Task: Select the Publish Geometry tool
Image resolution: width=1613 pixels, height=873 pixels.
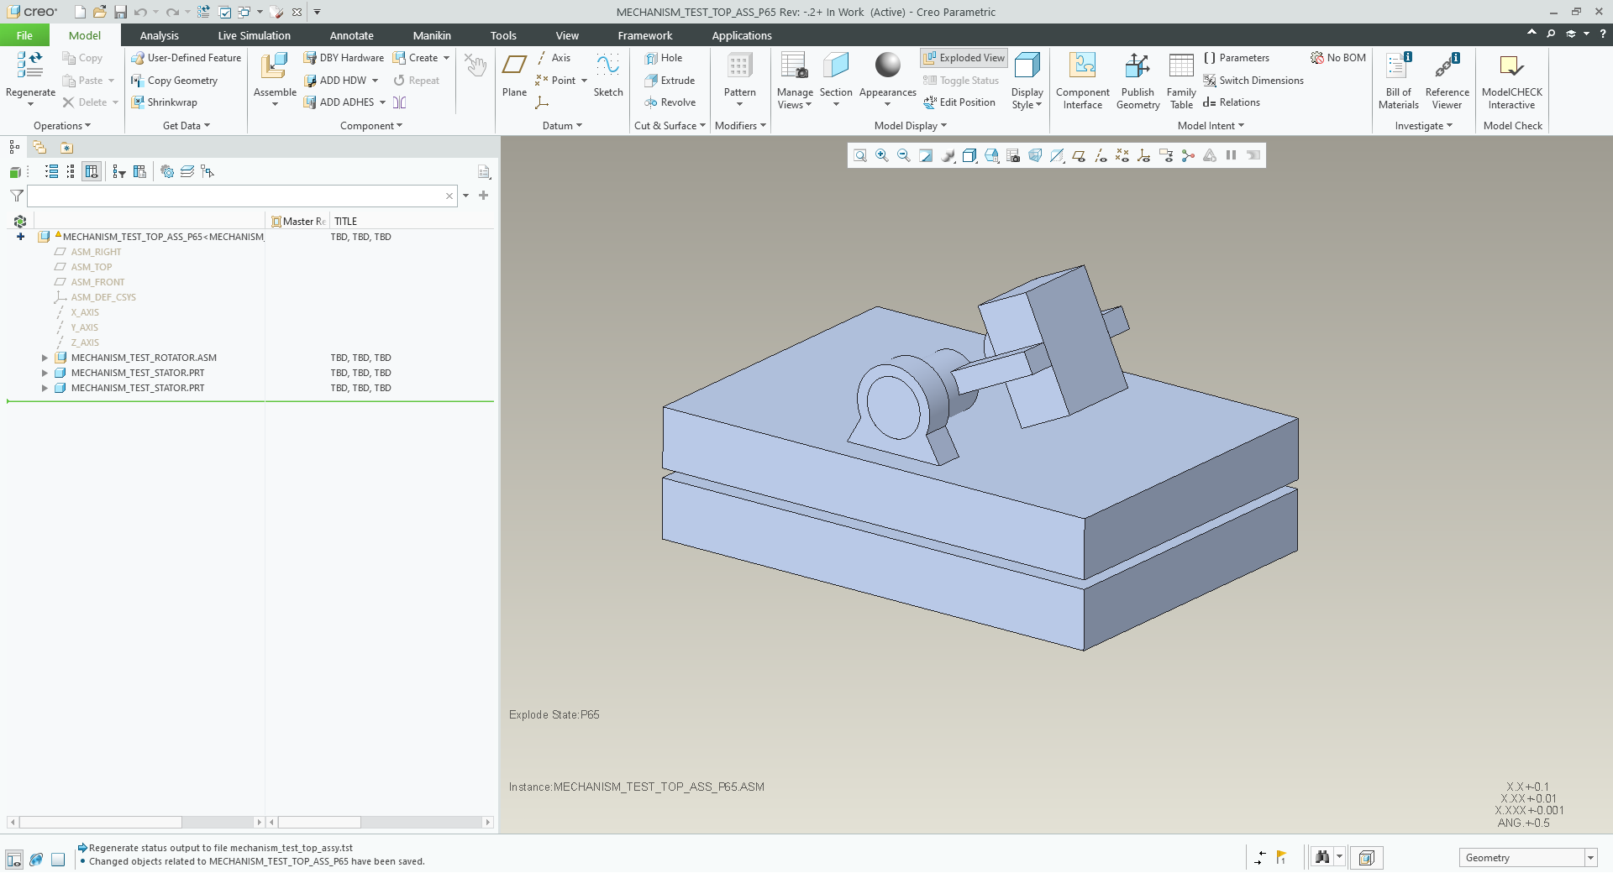Action: click(x=1138, y=80)
